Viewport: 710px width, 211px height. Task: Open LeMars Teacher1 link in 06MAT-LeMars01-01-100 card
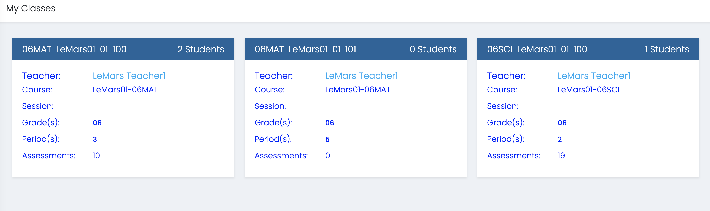(x=129, y=76)
